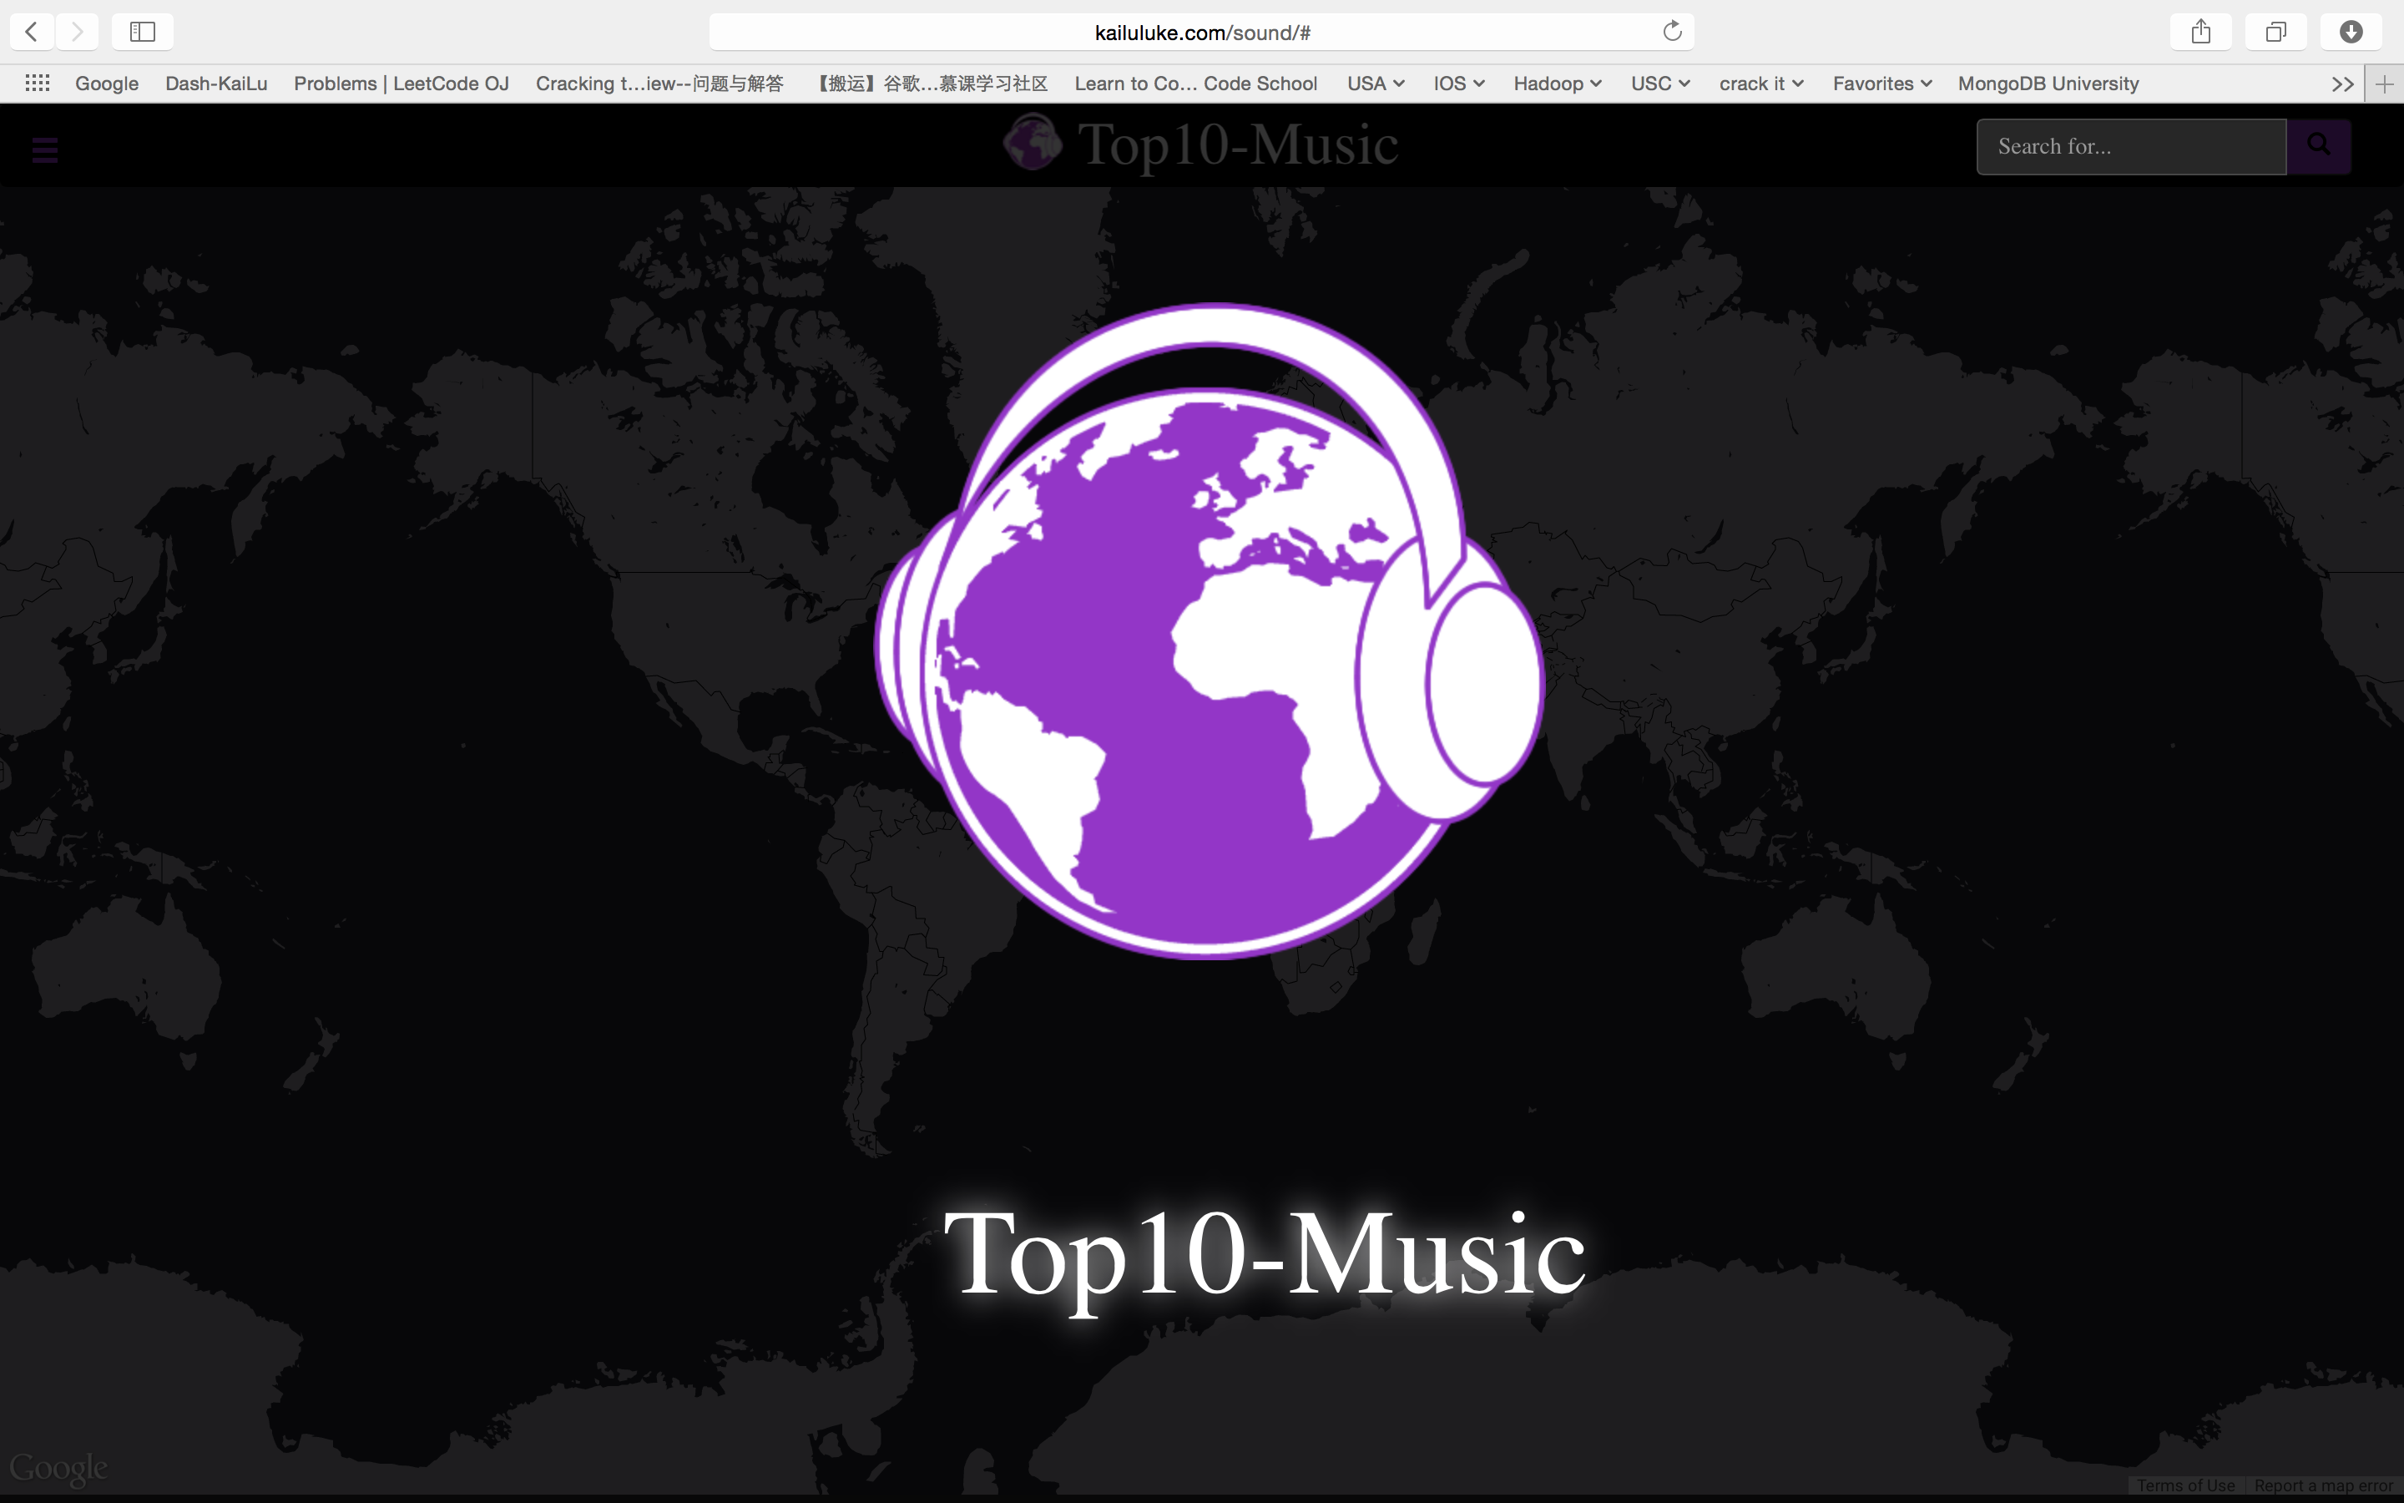Open the site hamburger menu icon
2404x1503 pixels.
point(45,151)
